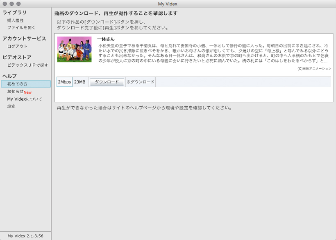Open My Videxについて page
Viewport: 336px width, 240px height.
click(x=25, y=99)
